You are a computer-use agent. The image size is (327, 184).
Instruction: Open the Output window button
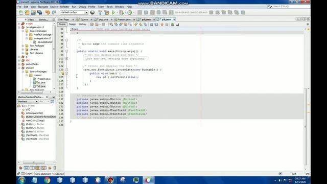click(27, 174)
